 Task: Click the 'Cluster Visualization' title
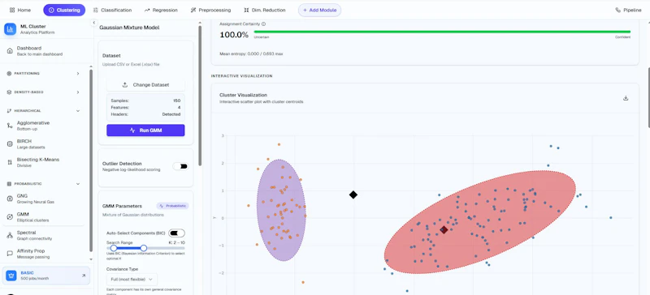coord(243,95)
